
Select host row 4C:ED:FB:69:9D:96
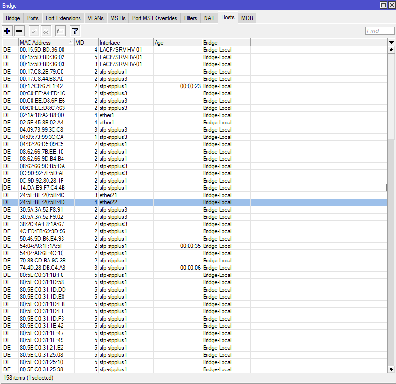click(x=195, y=231)
